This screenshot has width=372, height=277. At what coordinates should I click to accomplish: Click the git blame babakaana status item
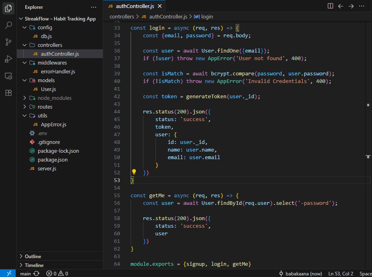pos(300,274)
